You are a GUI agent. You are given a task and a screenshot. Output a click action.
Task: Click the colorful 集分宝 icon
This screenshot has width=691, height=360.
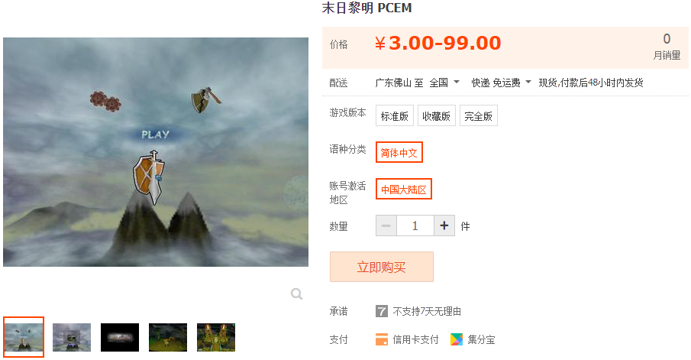coord(457,339)
